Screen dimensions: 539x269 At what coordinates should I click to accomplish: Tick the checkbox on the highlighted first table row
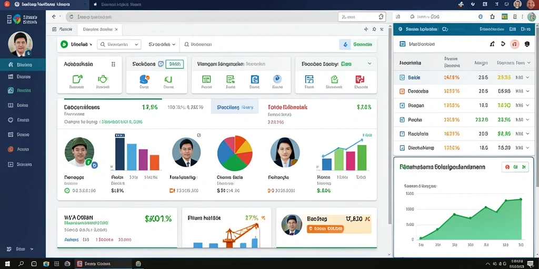tap(402, 78)
